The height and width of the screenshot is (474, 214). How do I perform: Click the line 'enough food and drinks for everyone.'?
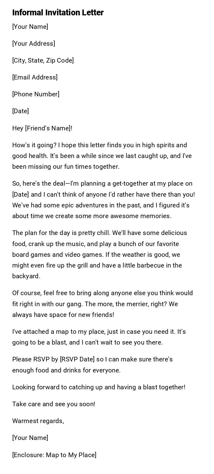click(66, 370)
